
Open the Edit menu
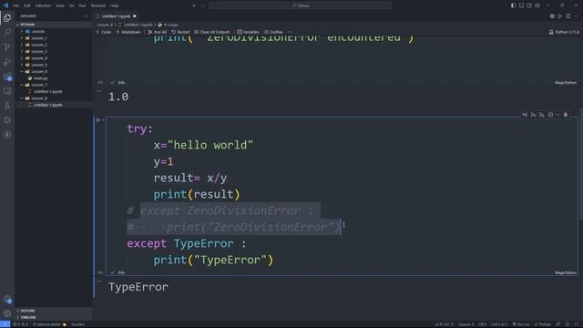tap(27, 5)
